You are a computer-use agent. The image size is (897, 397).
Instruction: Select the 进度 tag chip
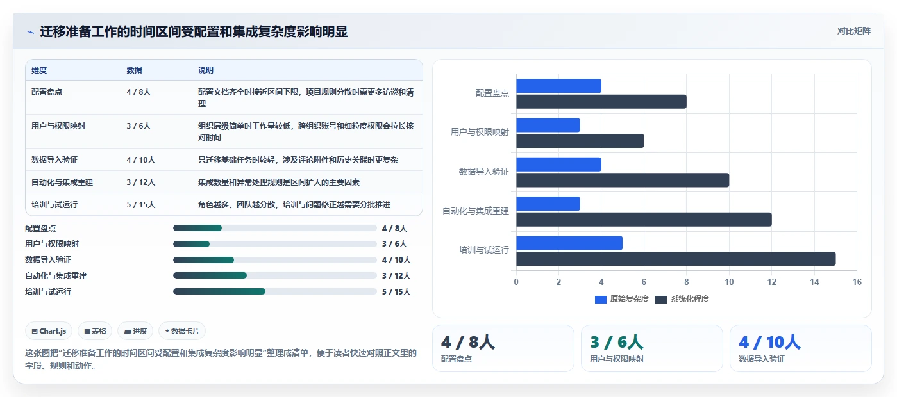click(135, 331)
